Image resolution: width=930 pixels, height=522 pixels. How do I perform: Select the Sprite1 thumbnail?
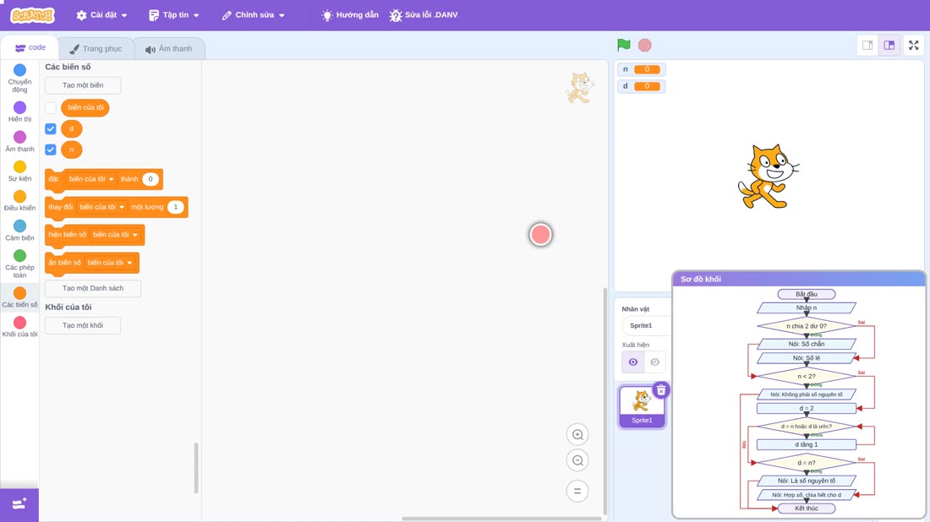642,406
